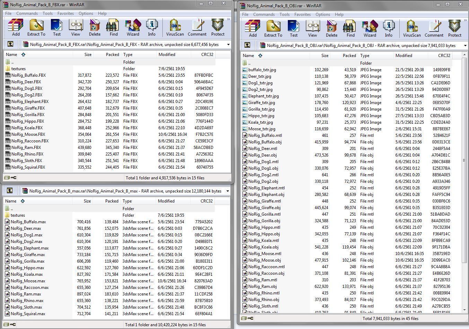Run VirusScan in OBJ WinRAR window
This screenshot has height=329, width=469.
(x=412, y=29)
